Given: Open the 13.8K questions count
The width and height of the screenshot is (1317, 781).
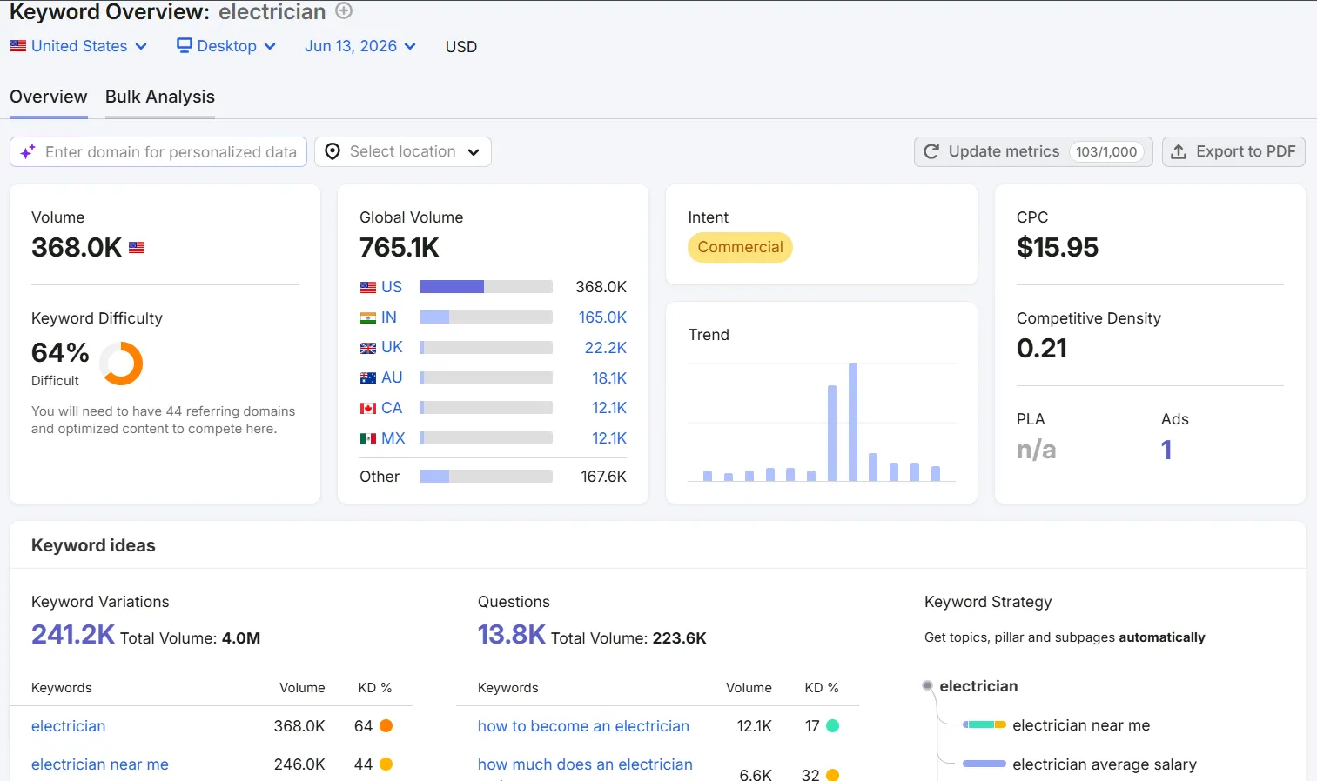Looking at the screenshot, I should point(511,634).
